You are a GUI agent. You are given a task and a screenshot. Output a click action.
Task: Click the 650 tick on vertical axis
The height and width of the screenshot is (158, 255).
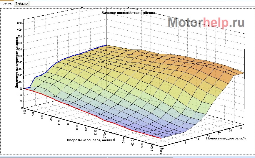[19, 23]
